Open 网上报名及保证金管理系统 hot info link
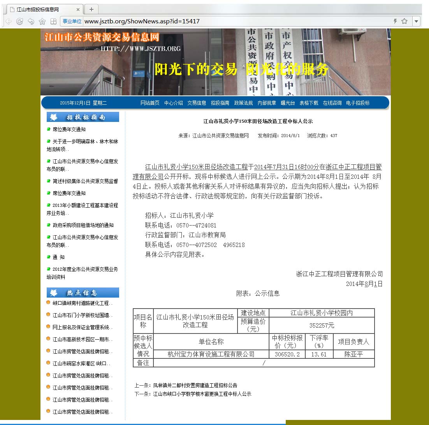Viewport: 429px width, 425px height. coord(82,327)
